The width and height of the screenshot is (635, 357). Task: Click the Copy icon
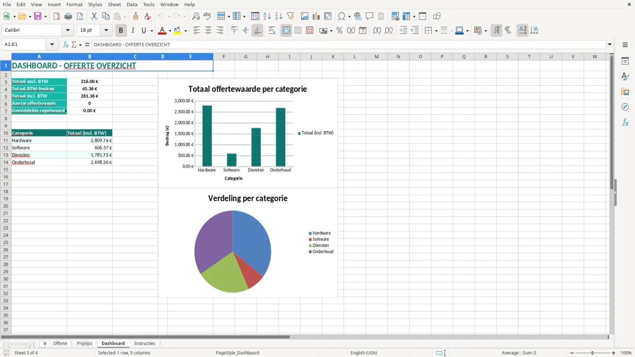105,16
